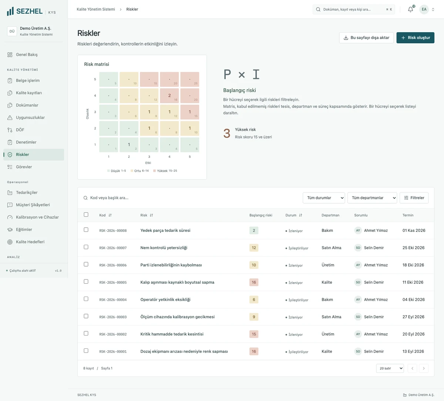The height and width of the screenshot is (401, 444).
Task: Select Riskler in the sidebar
Action: [x=34, y=155]
